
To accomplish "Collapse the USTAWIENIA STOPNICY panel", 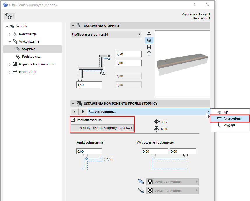I will click(x=73, y=26).
